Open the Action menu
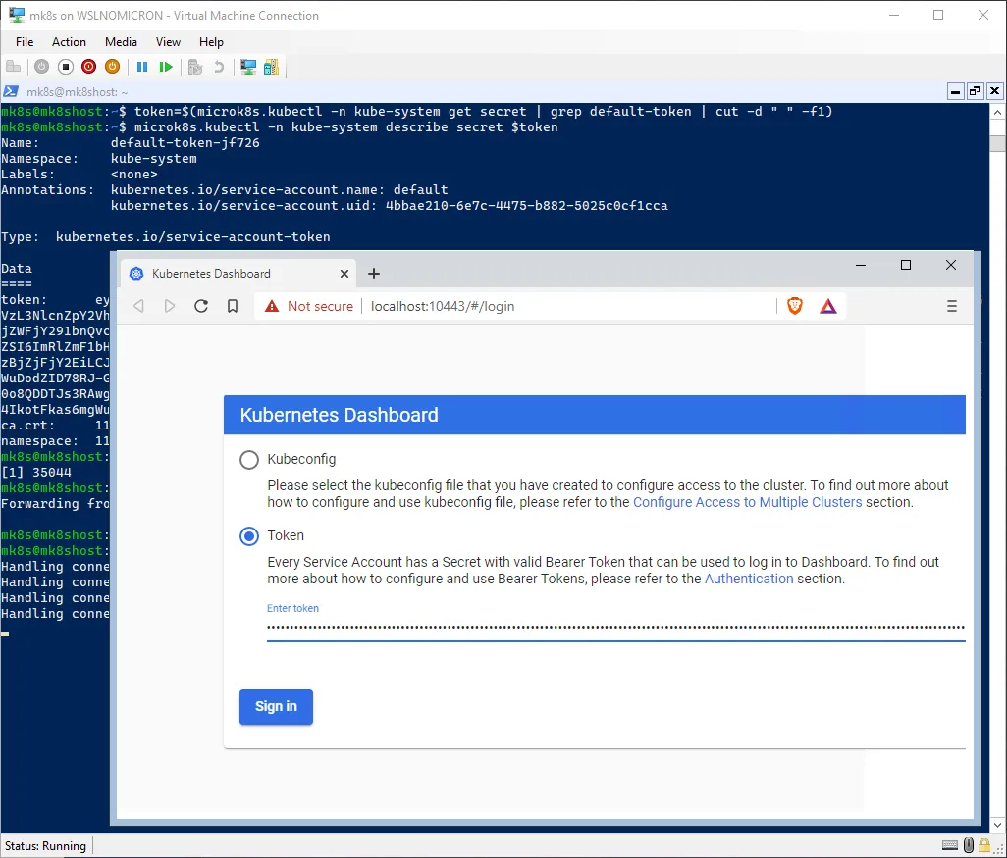The image size is (1007, 858). (69, 42)
